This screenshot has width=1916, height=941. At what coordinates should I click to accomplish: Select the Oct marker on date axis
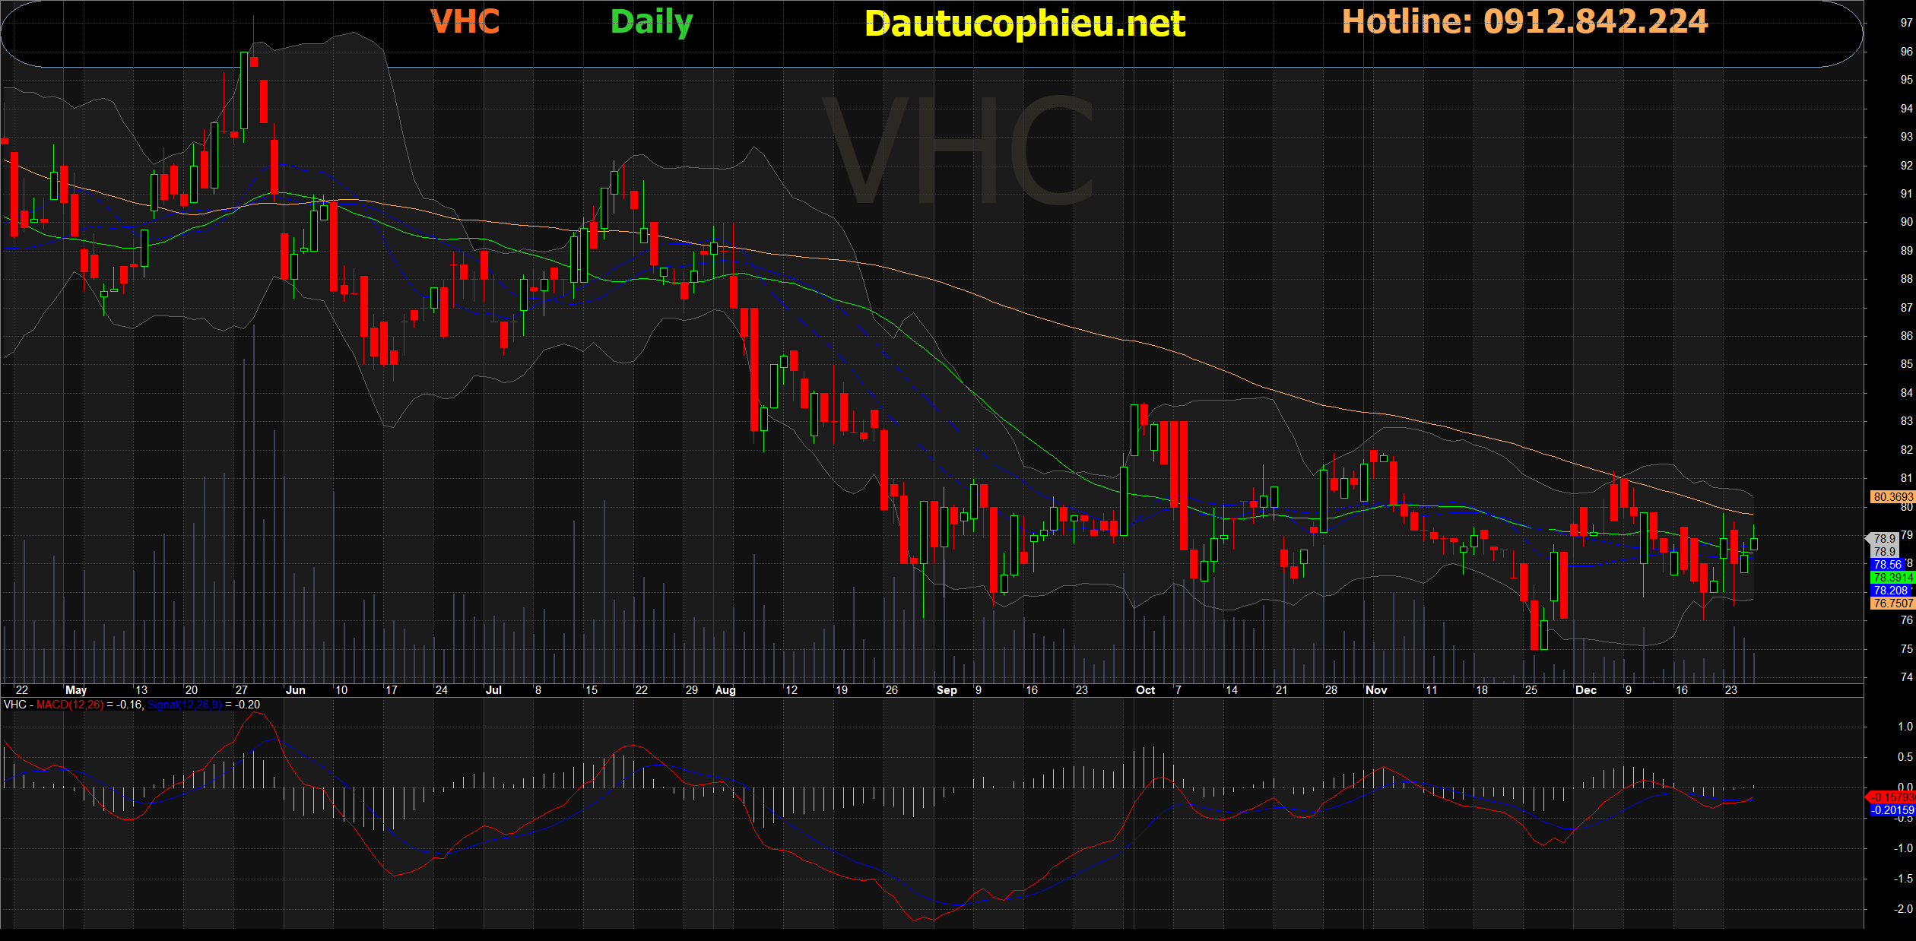(1145, 690)
